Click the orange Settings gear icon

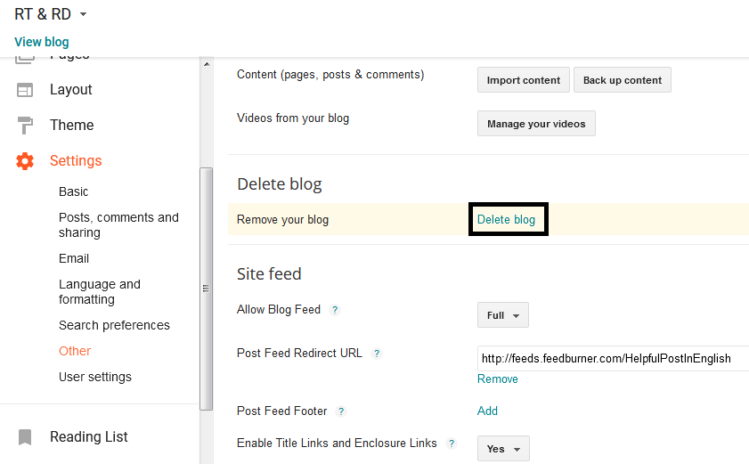[25, 161]
